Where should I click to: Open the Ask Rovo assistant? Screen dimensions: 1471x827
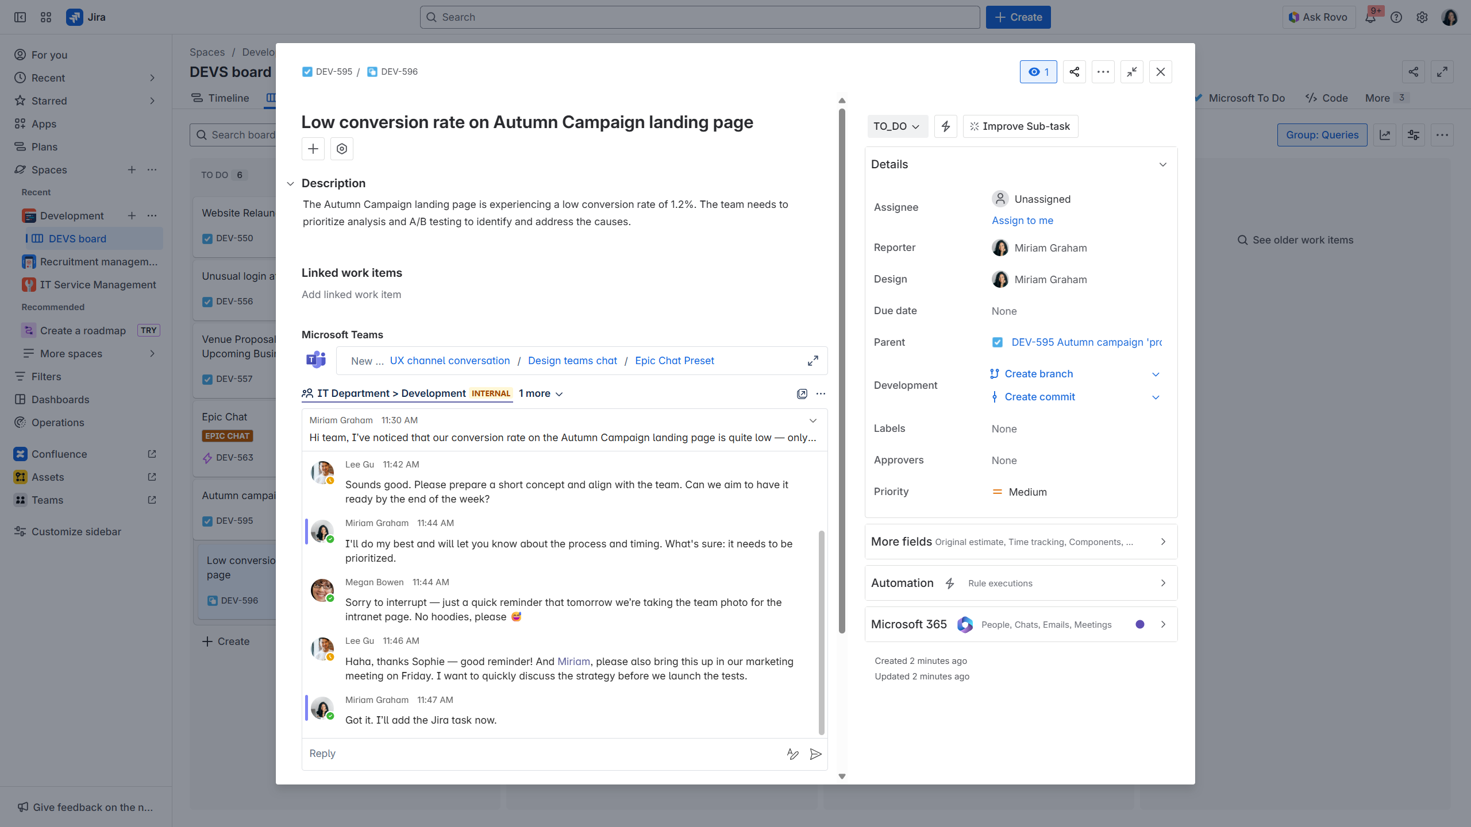coord(1318,17)
